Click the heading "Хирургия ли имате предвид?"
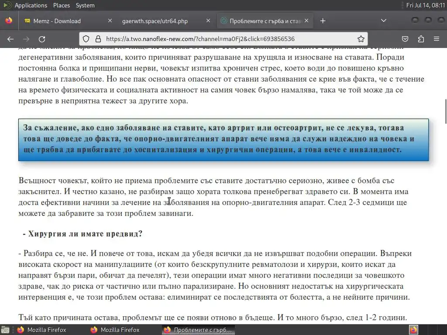Viewport: 447px width, 335px height. click(x=83, y=234)
